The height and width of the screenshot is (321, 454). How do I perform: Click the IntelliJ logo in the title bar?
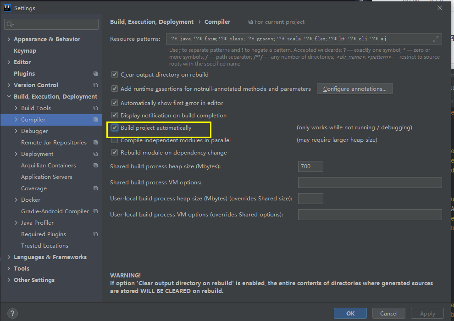(7, 8)
